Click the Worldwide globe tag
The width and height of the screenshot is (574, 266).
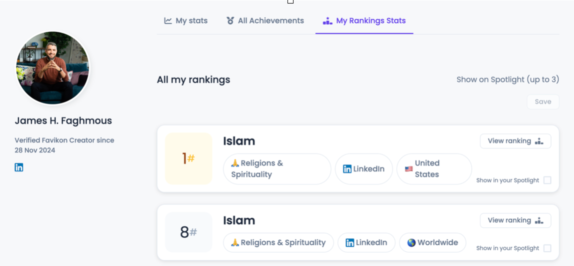[432, 242]
